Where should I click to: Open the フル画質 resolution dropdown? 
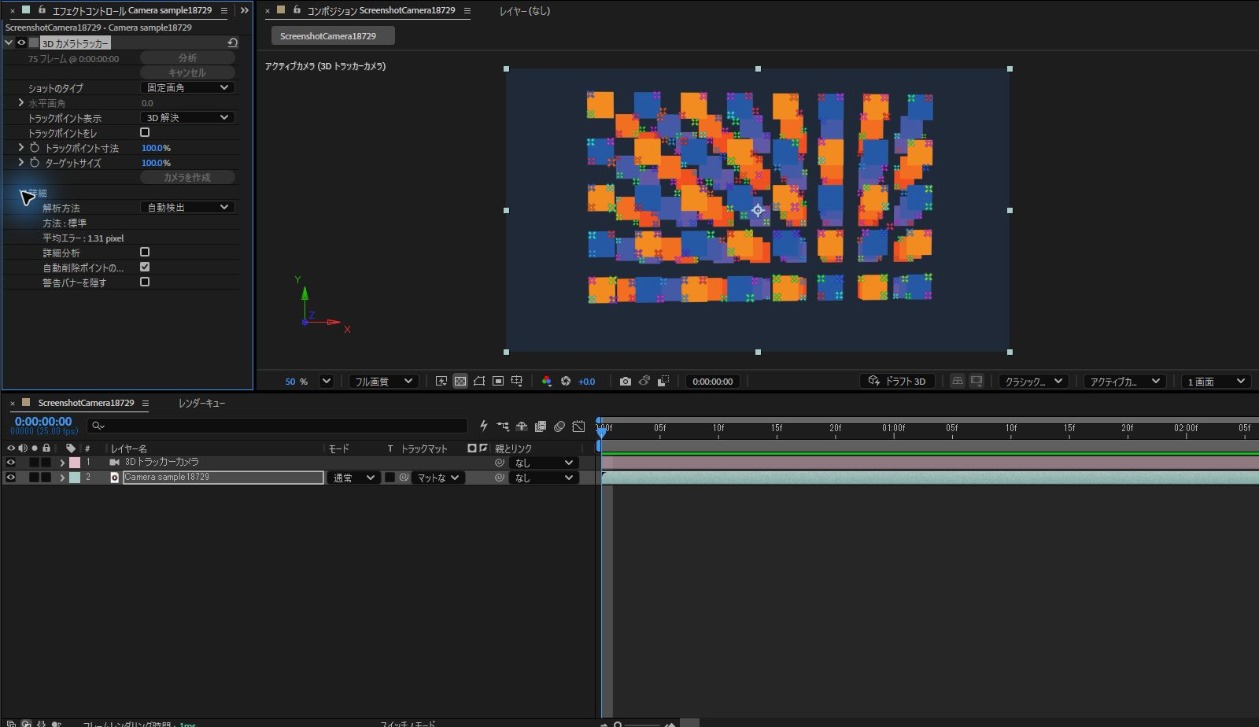pos(383,381)
